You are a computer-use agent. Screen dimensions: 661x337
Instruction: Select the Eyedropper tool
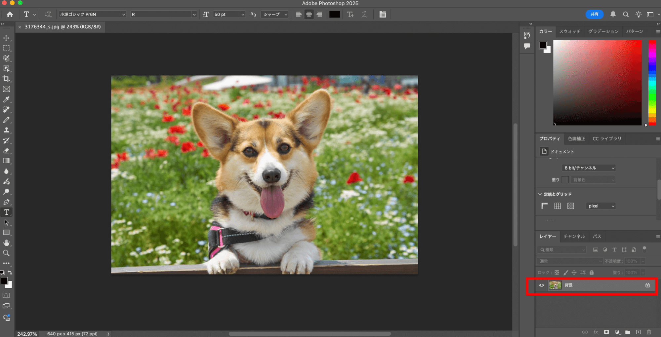6,99
